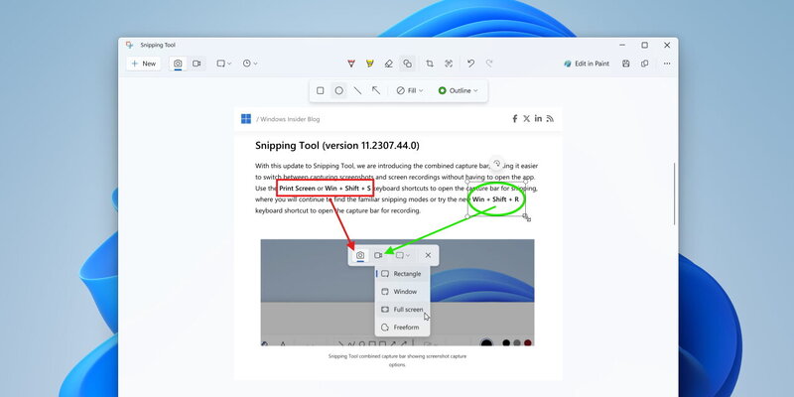Click the greyed-out Redo arrow
Viewport: 794px width, 397px height.
coord(489,64)
